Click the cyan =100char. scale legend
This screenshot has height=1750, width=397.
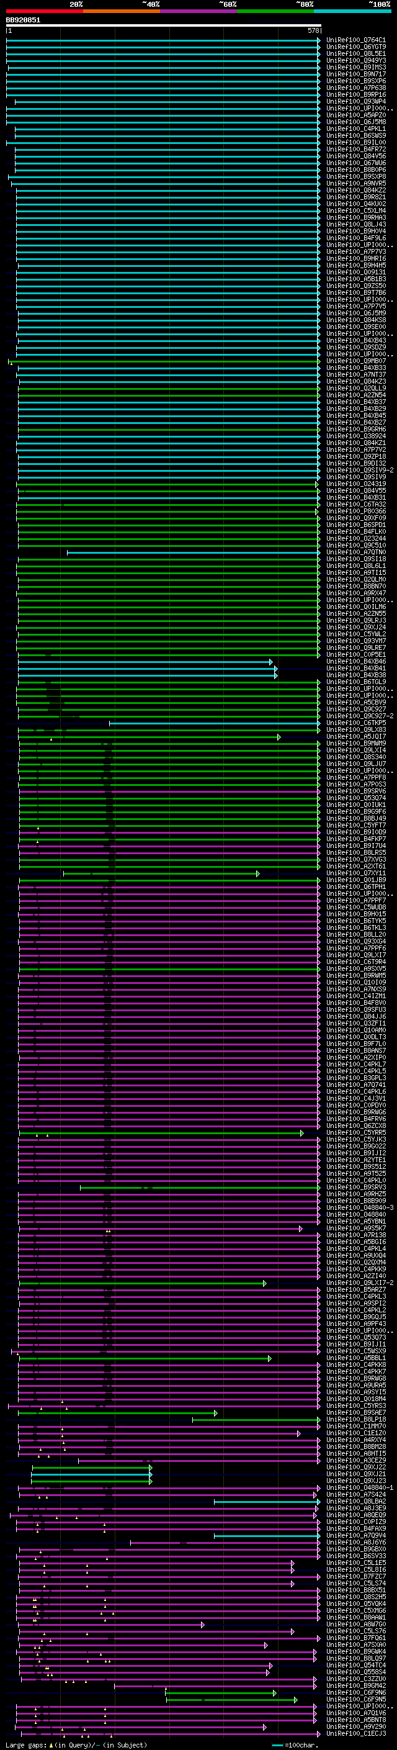(295, 1745)
